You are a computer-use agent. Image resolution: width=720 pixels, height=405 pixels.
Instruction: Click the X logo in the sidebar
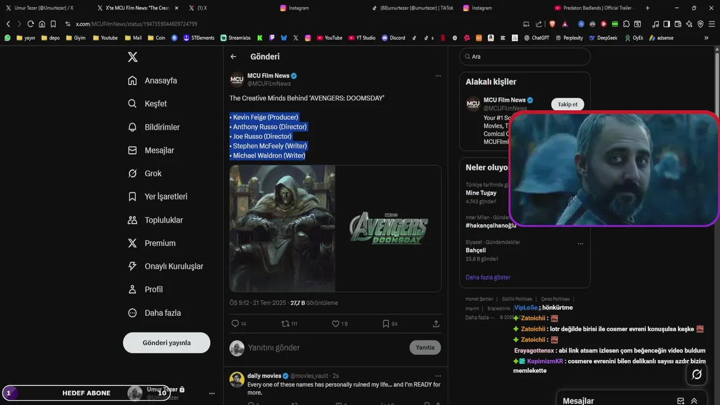coord(132,57)
